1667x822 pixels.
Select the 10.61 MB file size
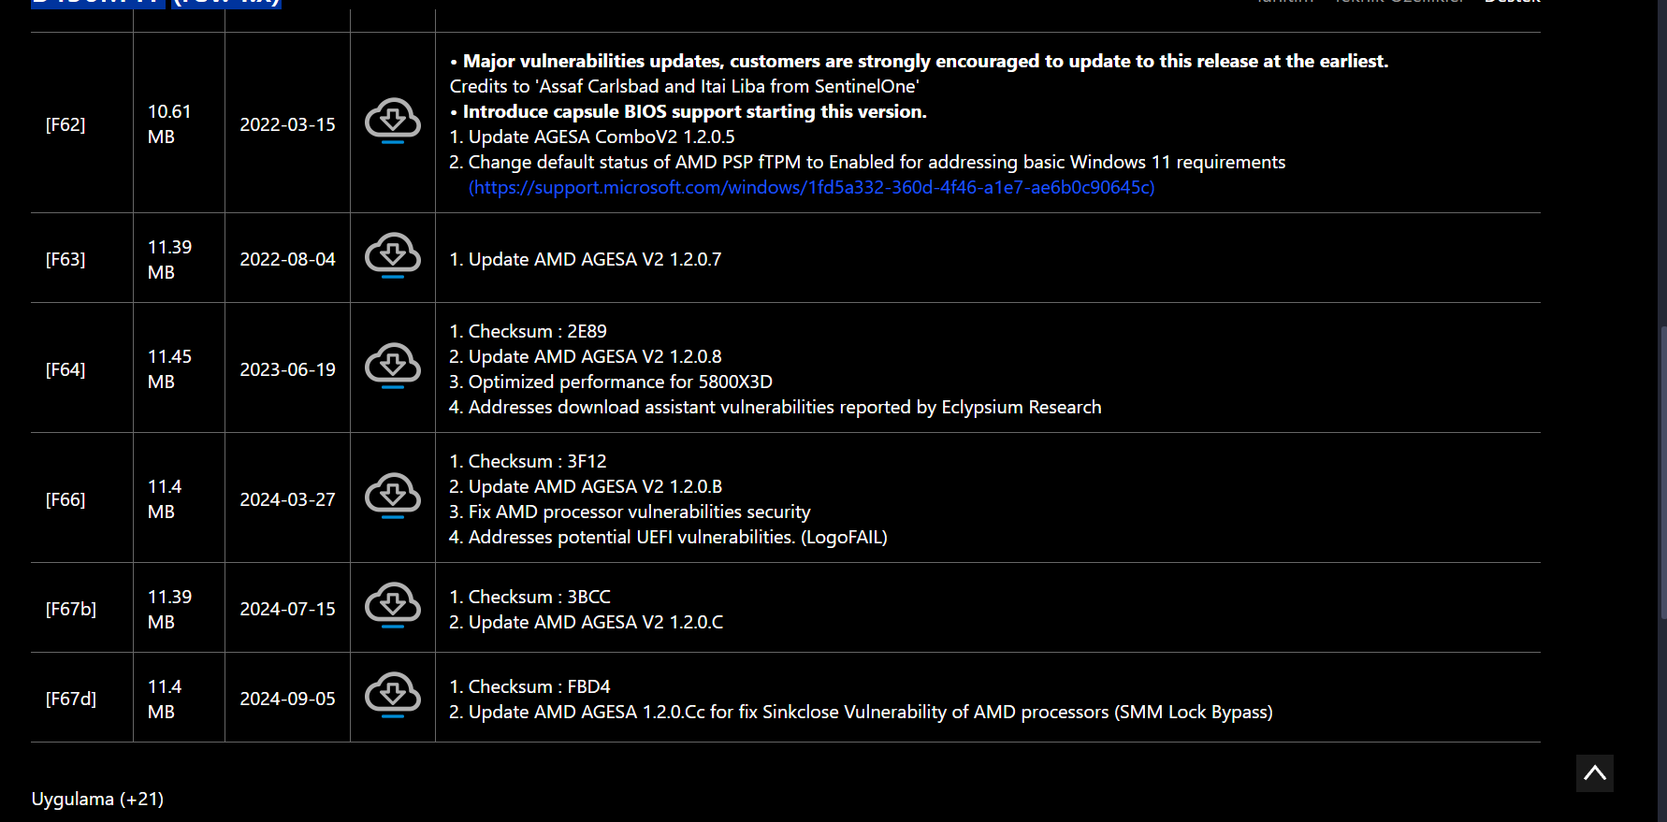(x=169, y=123)
